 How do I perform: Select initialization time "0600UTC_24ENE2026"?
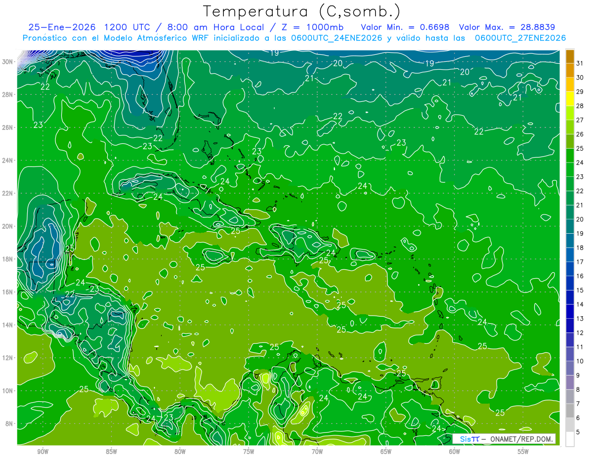(337, 38)
